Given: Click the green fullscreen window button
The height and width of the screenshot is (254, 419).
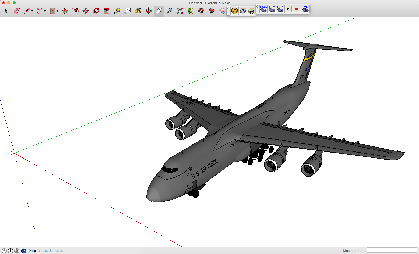Looking at the screenshot, I should tap(14, 3).
